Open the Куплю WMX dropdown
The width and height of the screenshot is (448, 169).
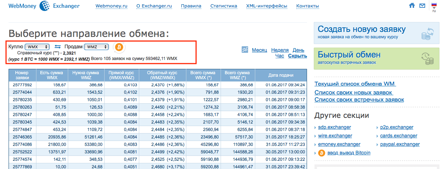pos(37,47)
